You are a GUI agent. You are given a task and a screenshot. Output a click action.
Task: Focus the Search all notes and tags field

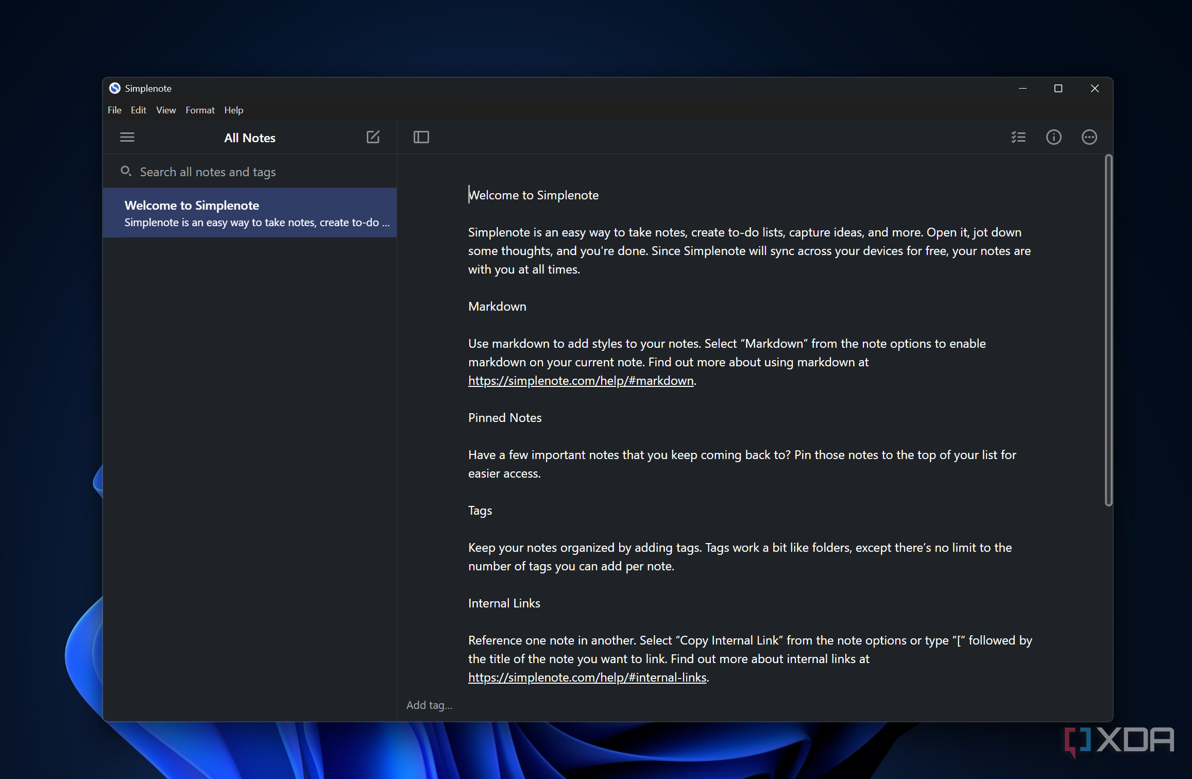click(250, 172)
